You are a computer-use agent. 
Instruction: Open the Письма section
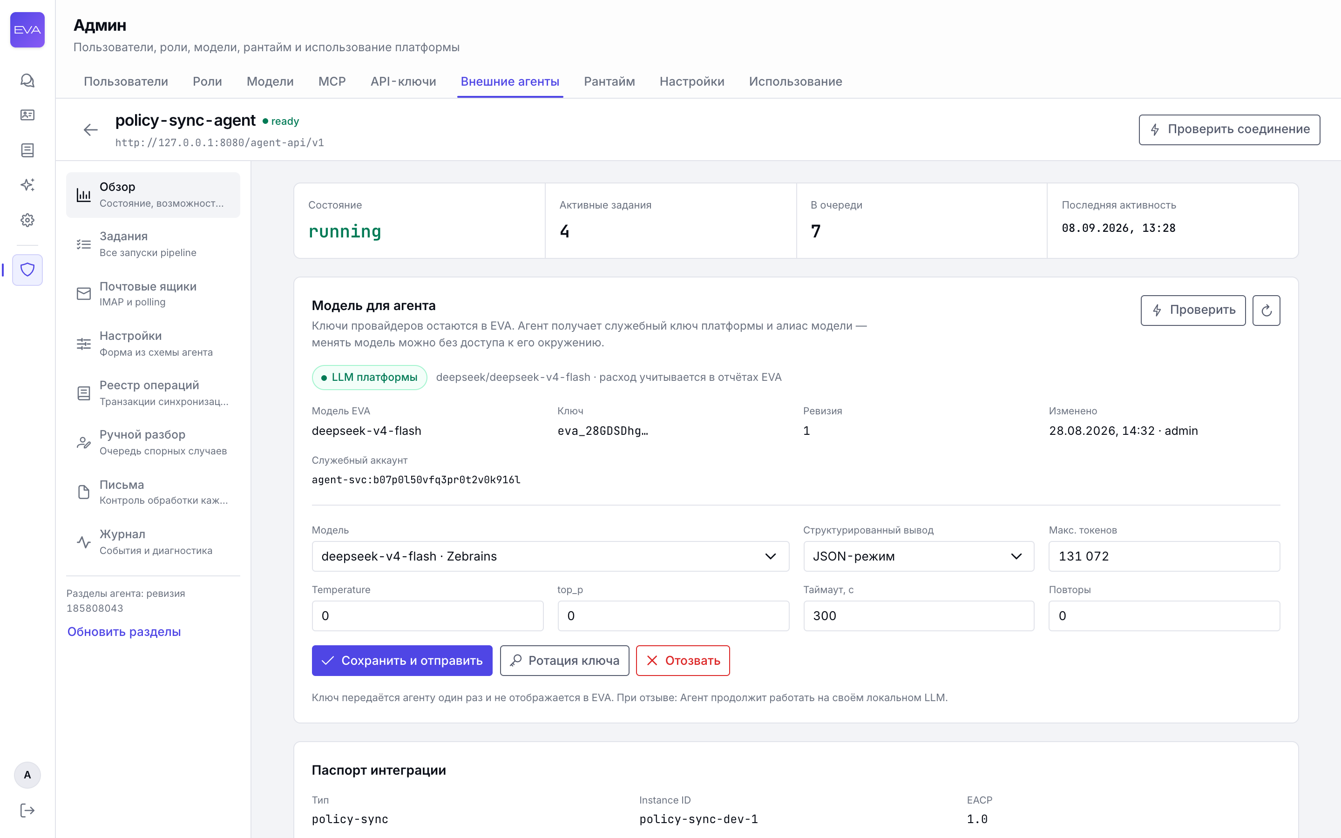153,492
